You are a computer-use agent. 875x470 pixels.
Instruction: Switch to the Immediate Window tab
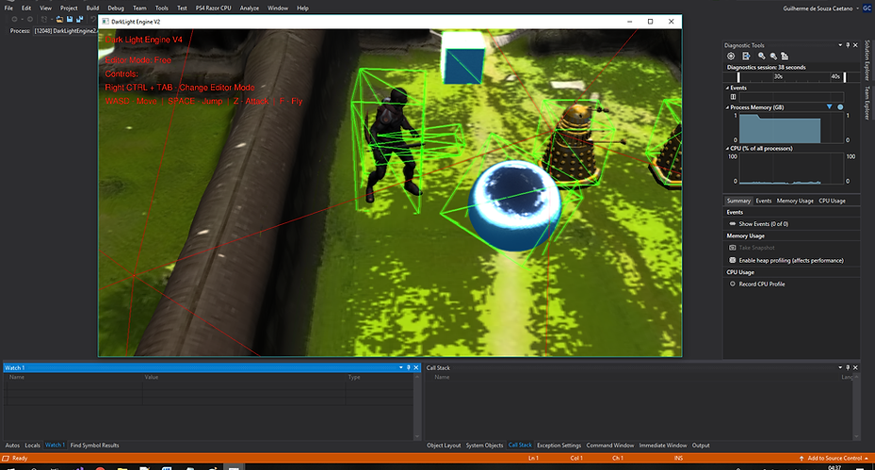663,445
